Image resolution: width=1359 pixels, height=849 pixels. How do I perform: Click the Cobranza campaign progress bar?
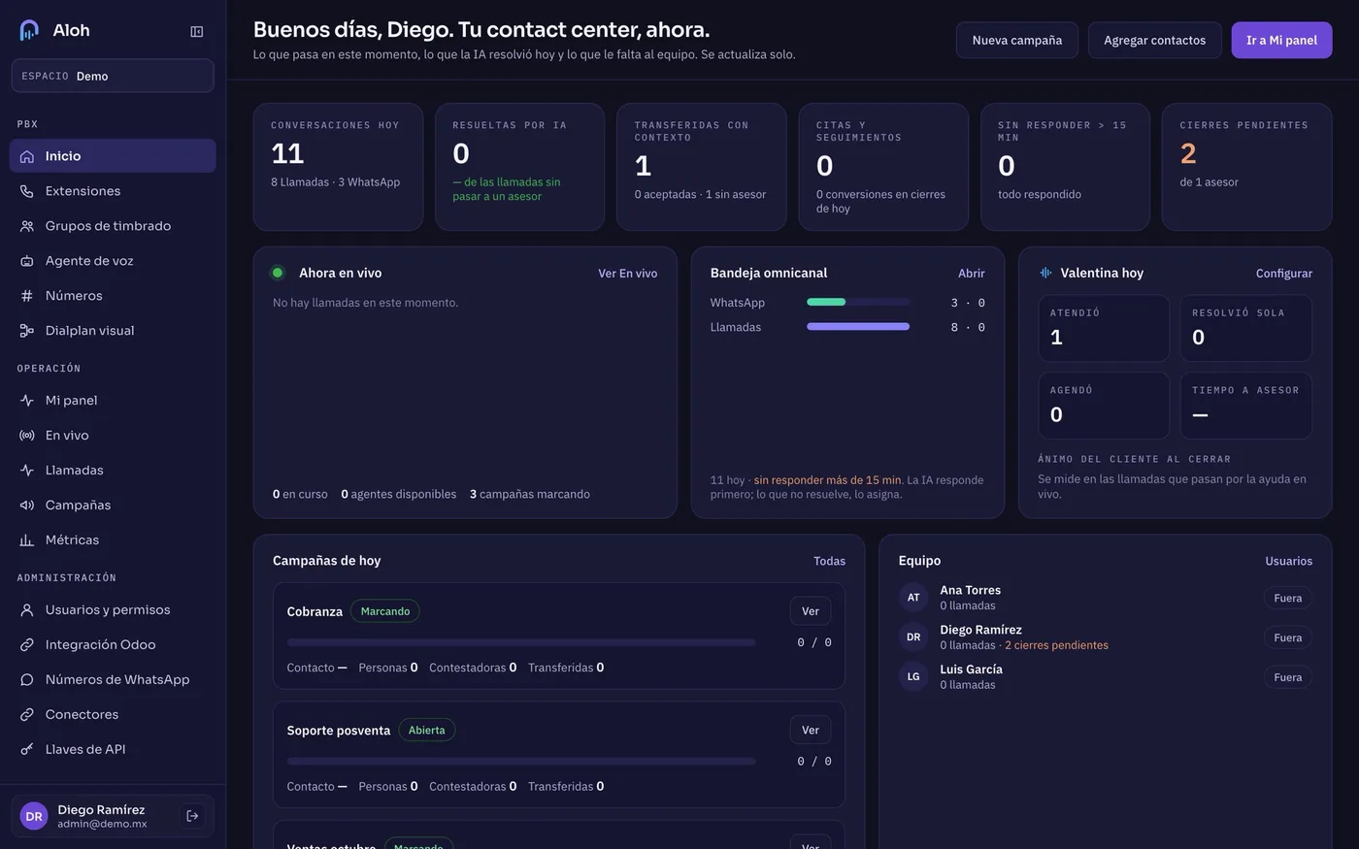coord(521,642)
